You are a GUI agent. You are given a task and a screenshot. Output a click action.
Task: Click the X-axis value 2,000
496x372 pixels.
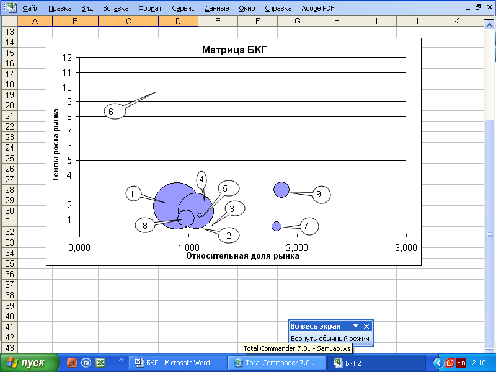point(297,247)
